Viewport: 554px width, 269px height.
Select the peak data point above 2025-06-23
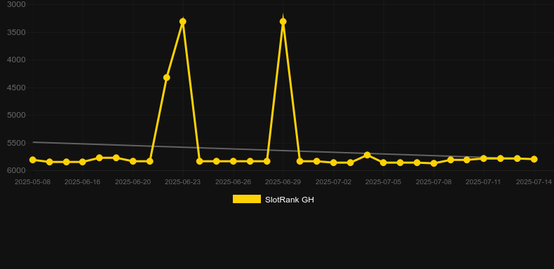(x=182, y=22)
